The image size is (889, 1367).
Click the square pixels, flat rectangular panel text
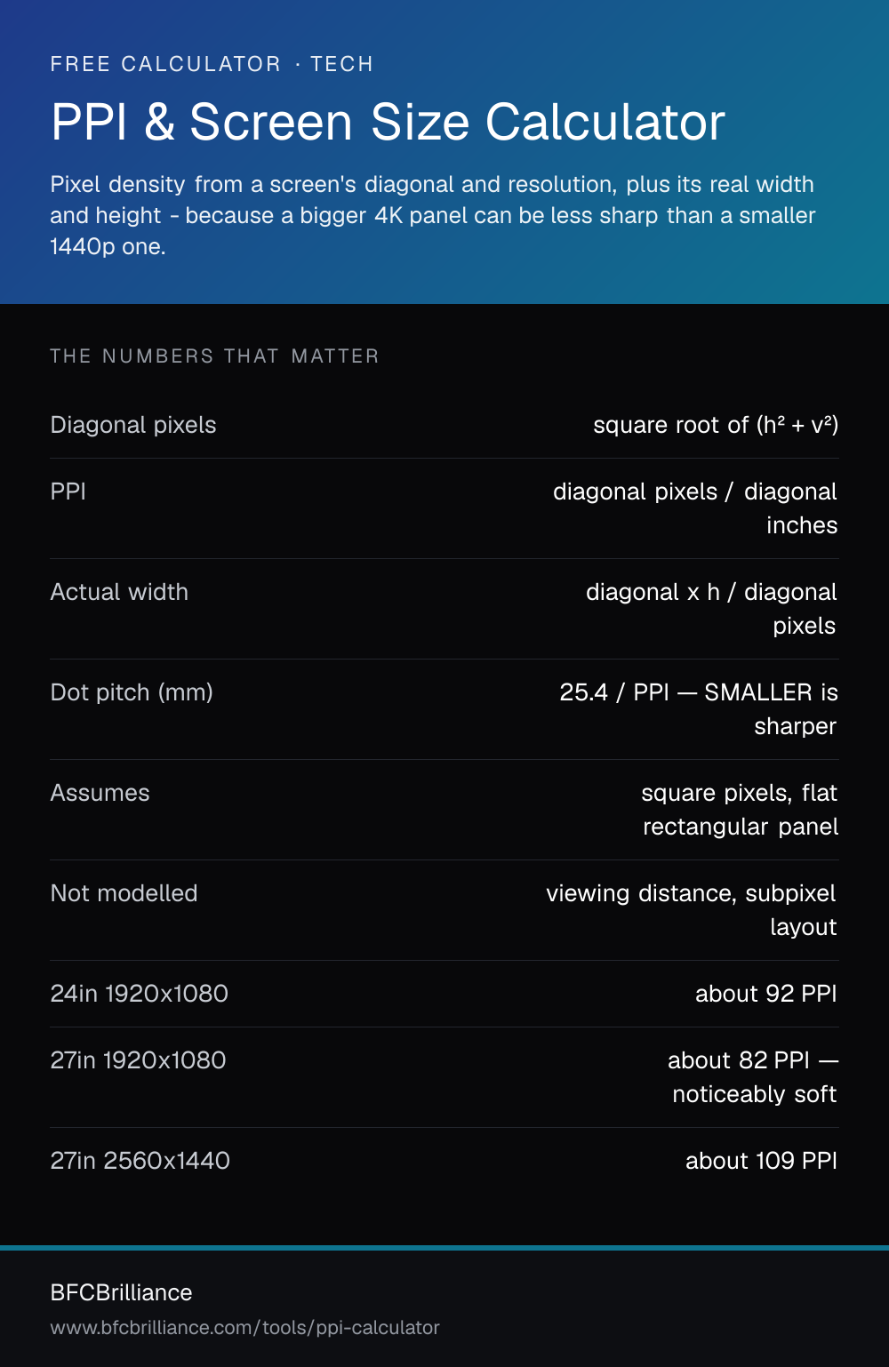[x=740, y=810]
